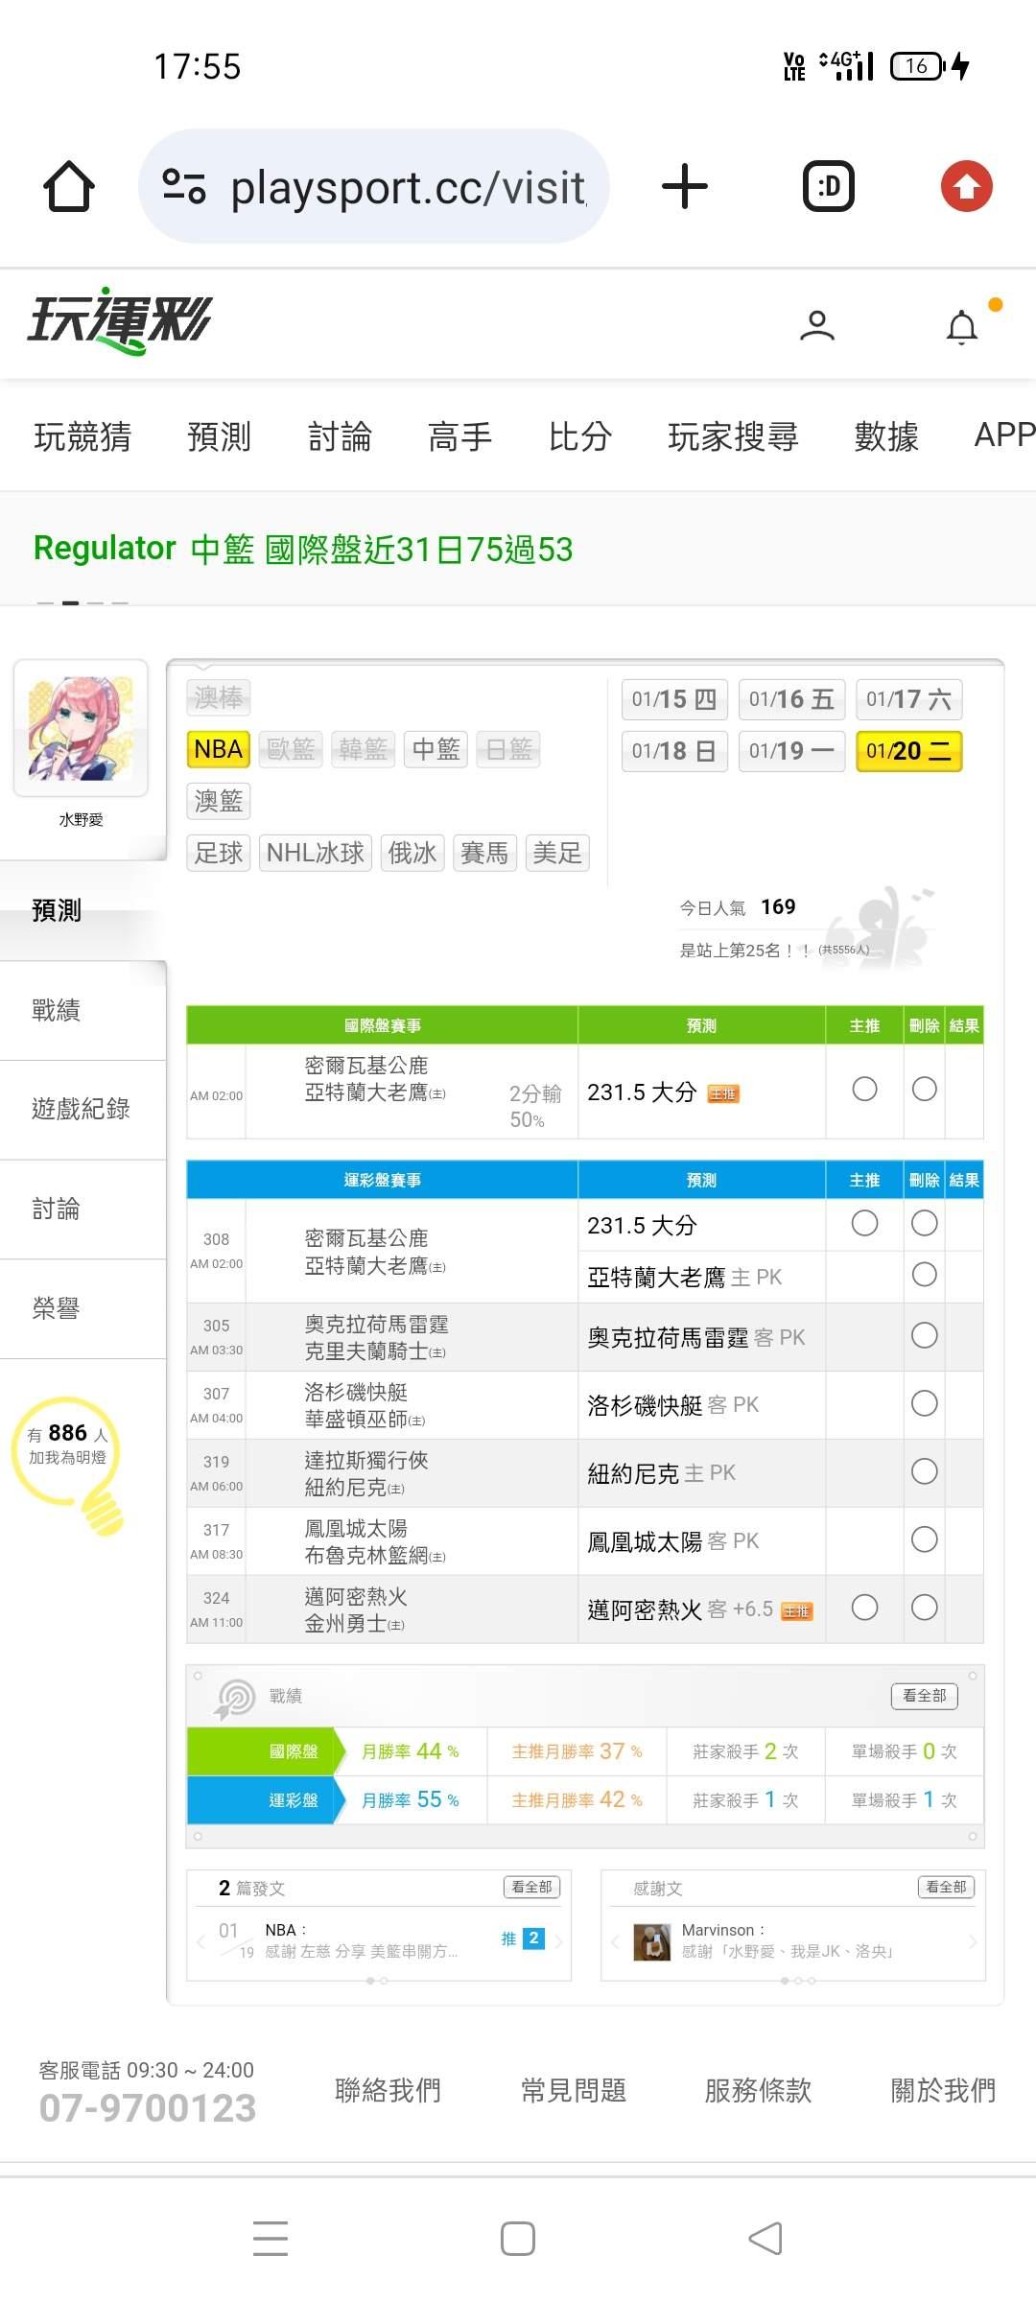Select 刪除 radio for 鳳凰城太陽 客 PK
Image resolution: width=1036 pixels, height=2302 pixels.
click(925, 1539)
